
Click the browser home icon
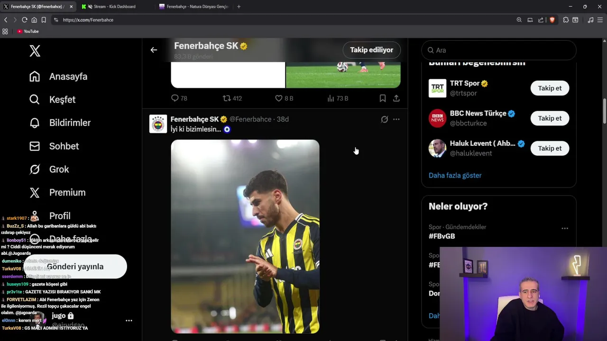tap(34, 20)
